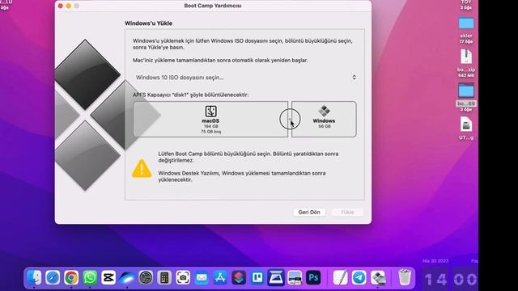Launch CapCut from the Dock
The width and height of the screenshot is (518, 291).
pos(108,277)
